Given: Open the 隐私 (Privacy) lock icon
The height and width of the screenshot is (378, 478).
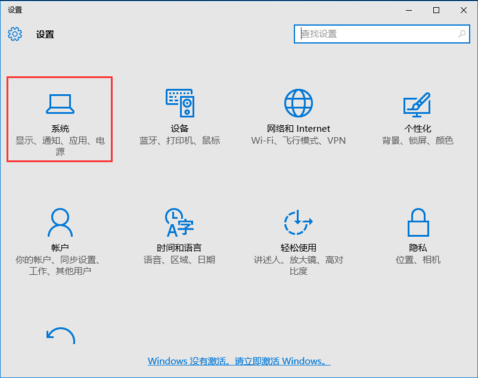Looking at the screenshot, I should point(417,222).
